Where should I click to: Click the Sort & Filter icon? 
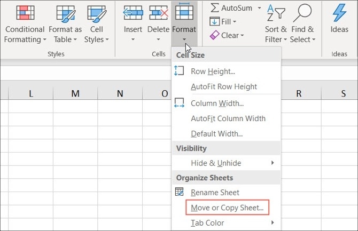click(276, 13)
